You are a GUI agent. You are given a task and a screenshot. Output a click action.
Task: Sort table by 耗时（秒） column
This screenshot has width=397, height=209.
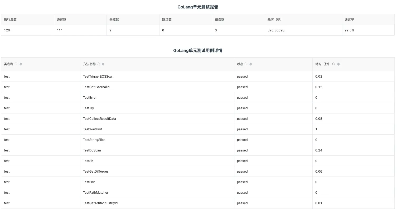(338, 64)
